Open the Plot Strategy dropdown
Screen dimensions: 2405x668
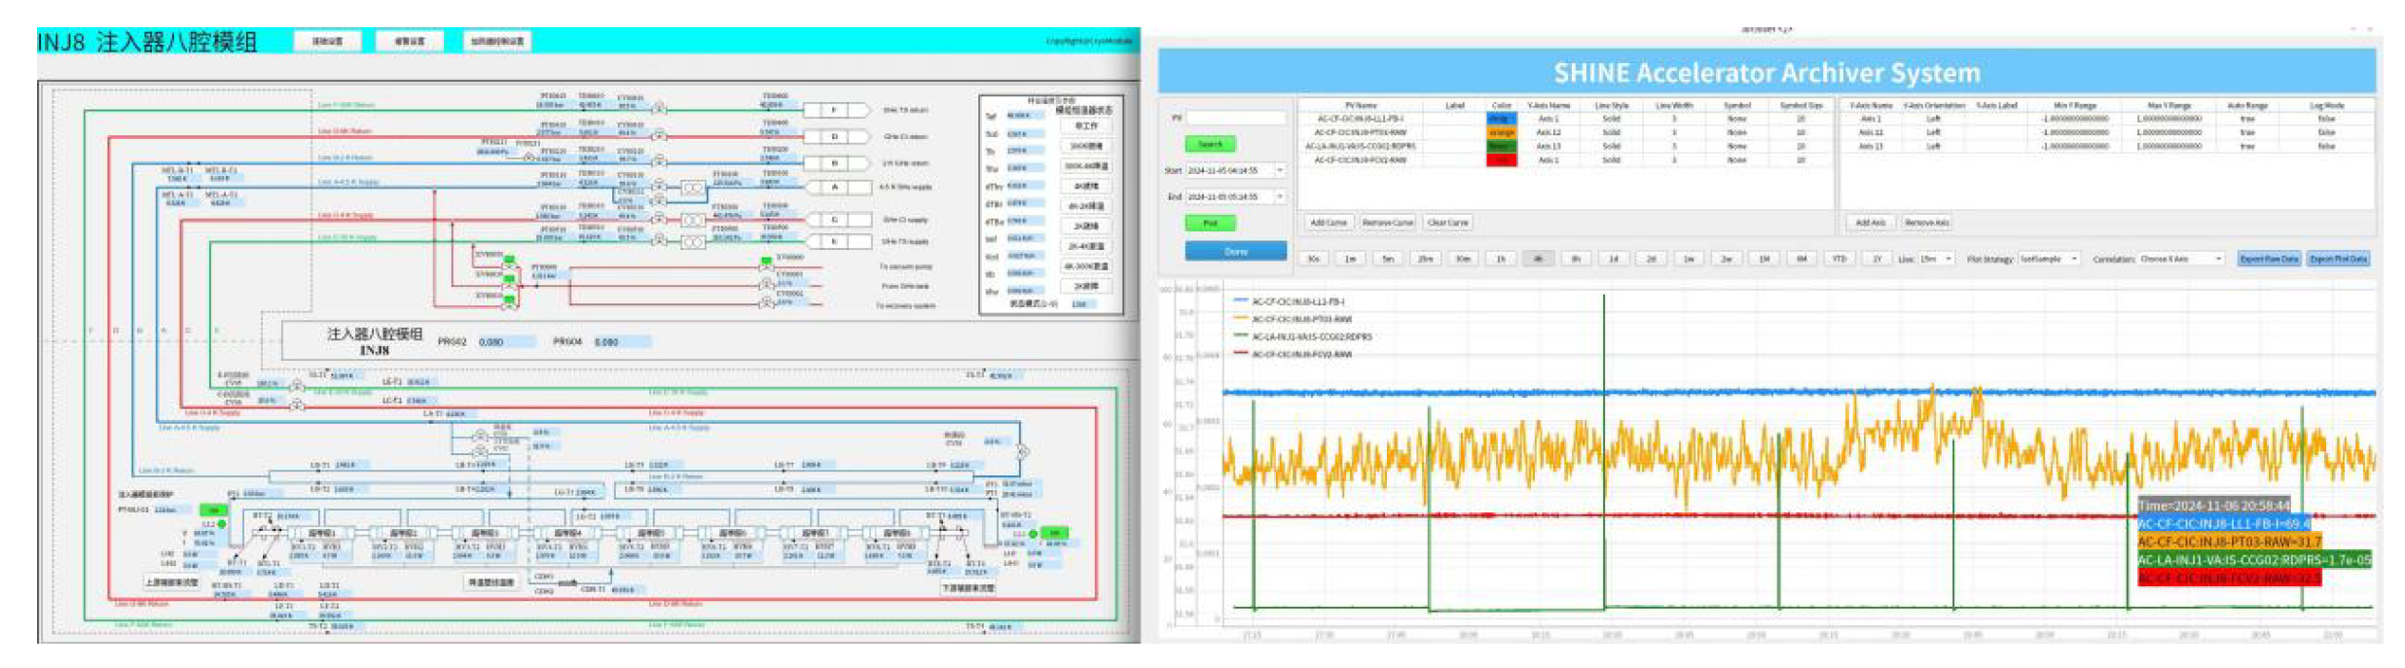point(2049,259)
